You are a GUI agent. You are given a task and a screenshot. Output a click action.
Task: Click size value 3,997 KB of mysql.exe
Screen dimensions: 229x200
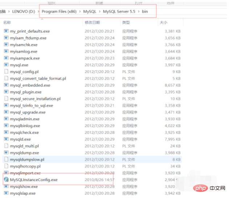(x=173, y=65)
